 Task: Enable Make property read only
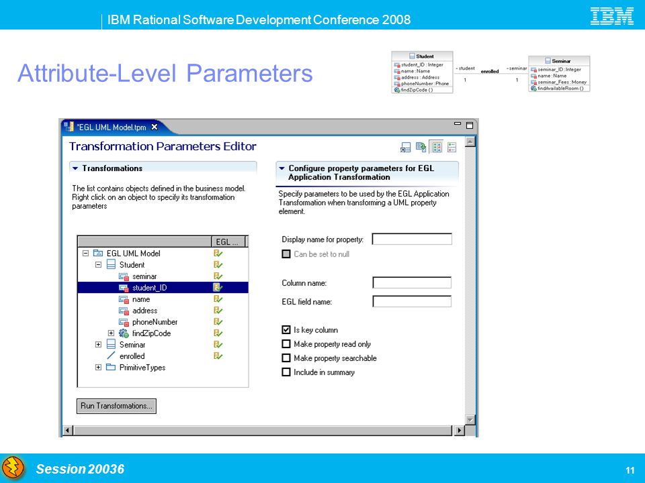click(286, 343)
